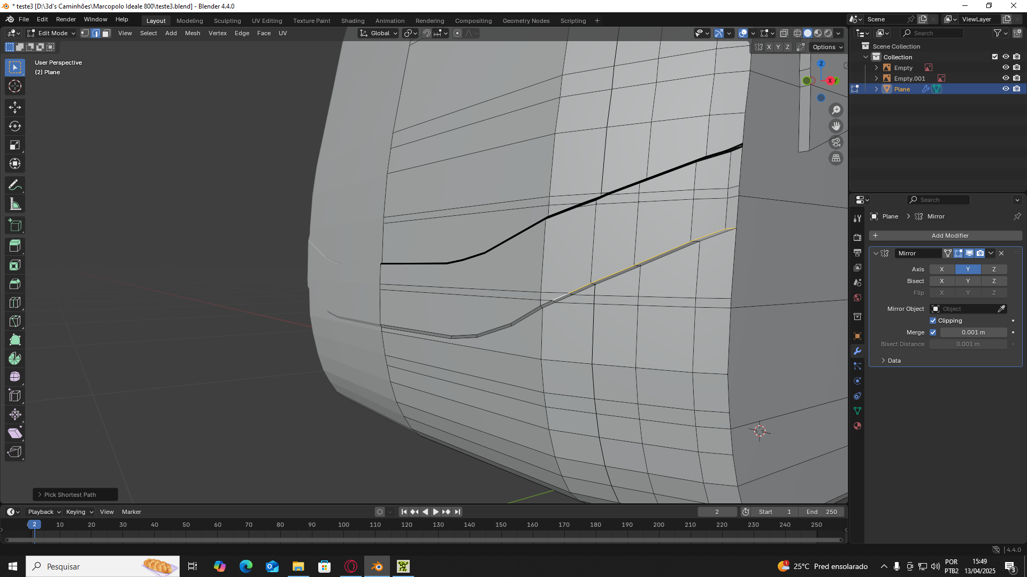Viewport: 1027px width, 577px height.
Task: Hide Empty.001 with eye icon
Action: [x=1006, y=78]
